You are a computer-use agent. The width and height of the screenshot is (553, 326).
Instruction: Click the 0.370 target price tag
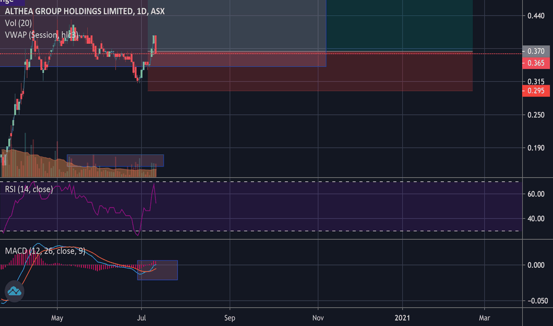[536, 51]
